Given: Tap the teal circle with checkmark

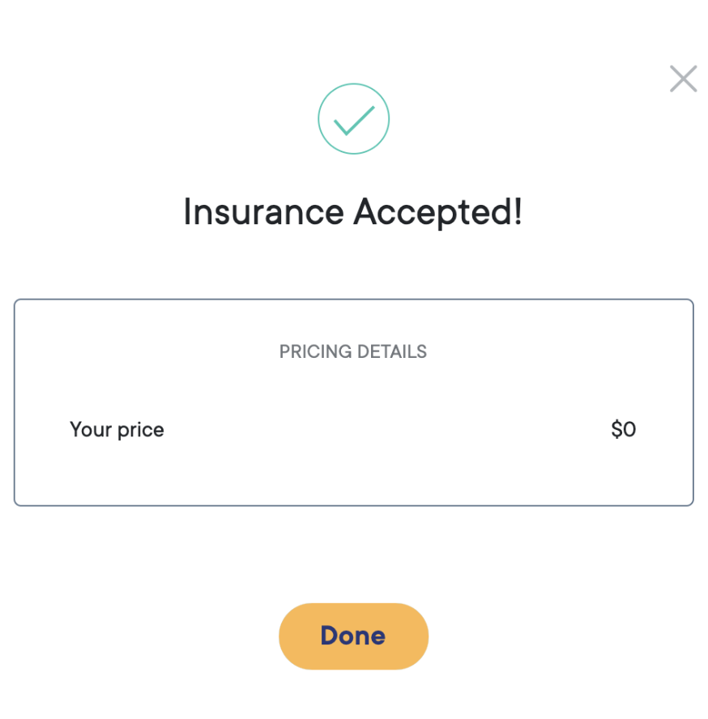Looking at the screenshot, I should click(353, 119).
